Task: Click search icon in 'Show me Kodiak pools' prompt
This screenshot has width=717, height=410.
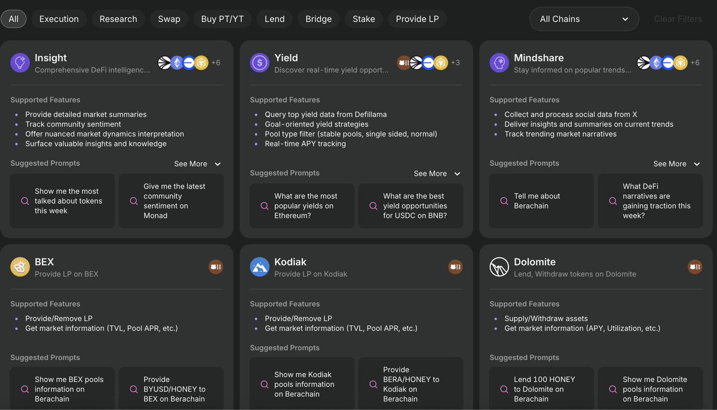Action: 265,384
